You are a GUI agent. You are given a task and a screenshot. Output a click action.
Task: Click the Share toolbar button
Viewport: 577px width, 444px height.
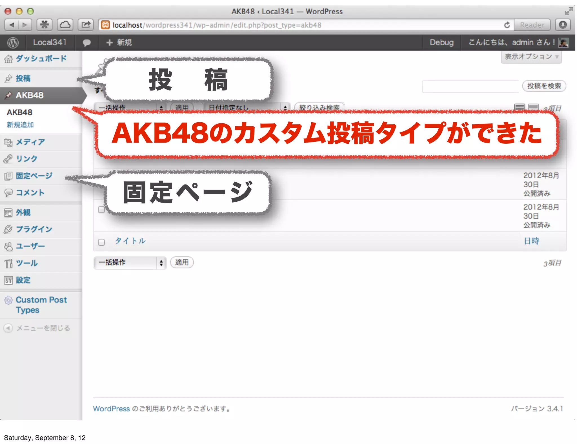pos(86,25)
